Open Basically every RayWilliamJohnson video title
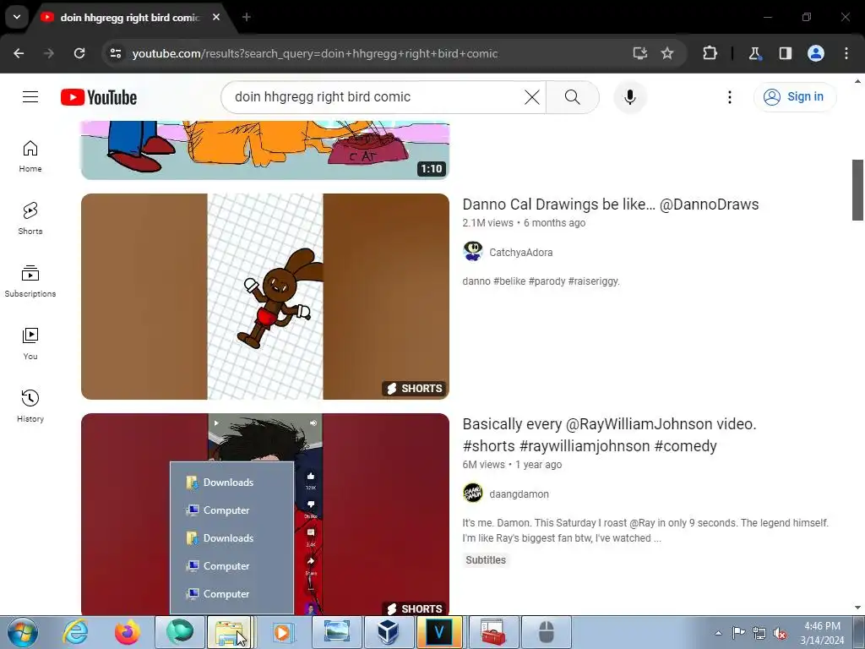 click(609, 435)
